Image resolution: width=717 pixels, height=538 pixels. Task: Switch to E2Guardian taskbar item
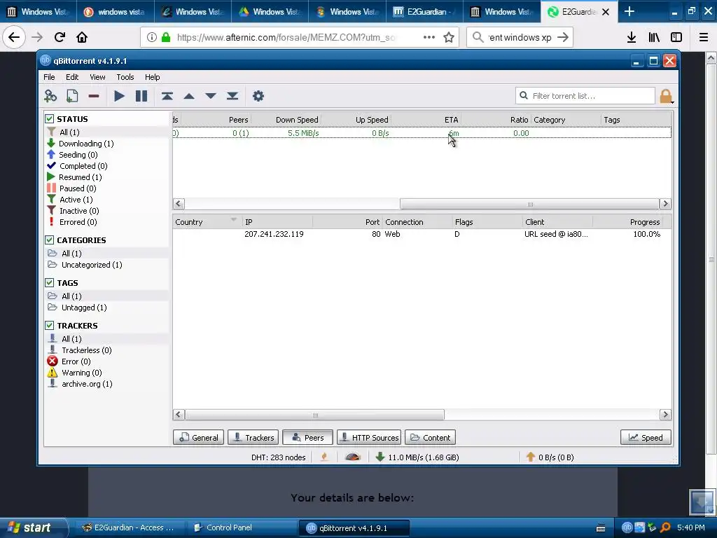click(x=129, y=528)
